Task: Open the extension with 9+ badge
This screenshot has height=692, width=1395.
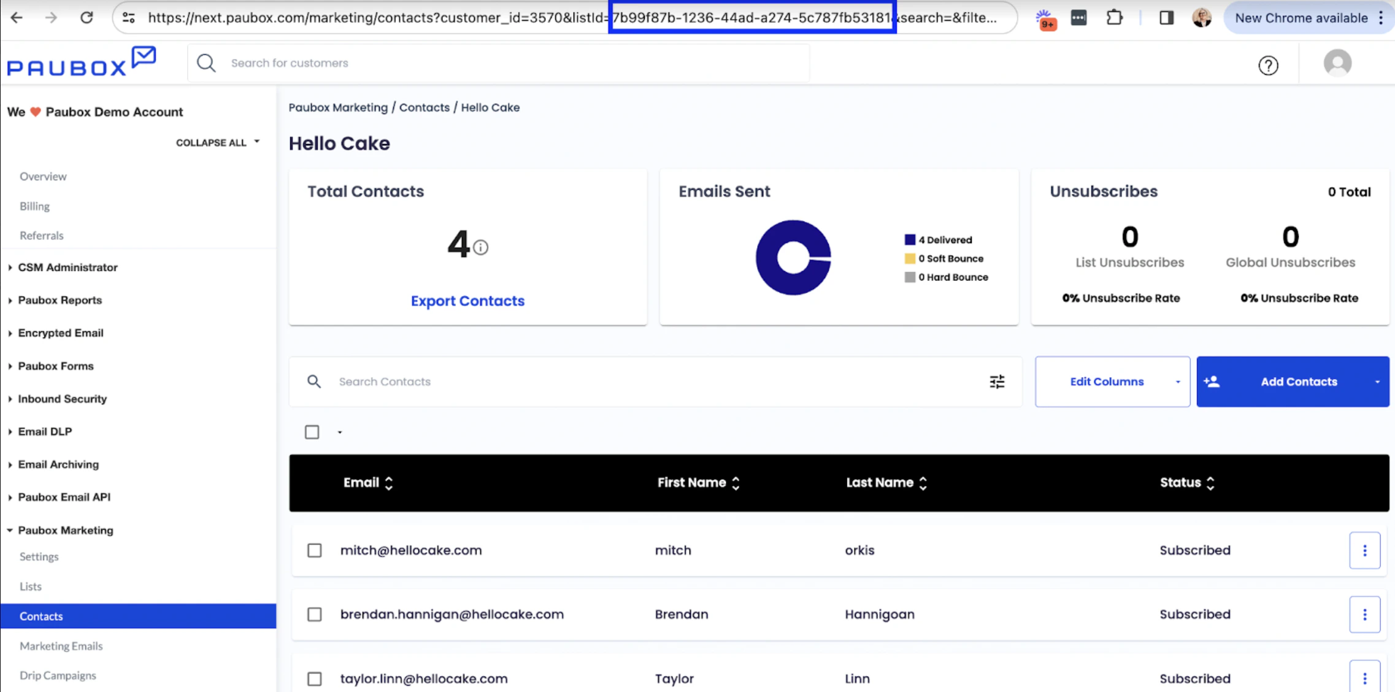Action: 1045,19
